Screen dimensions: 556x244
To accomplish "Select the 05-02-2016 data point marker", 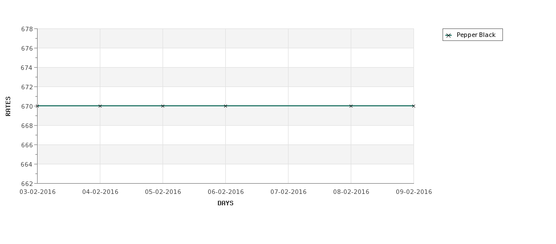I will click(163, 106).
